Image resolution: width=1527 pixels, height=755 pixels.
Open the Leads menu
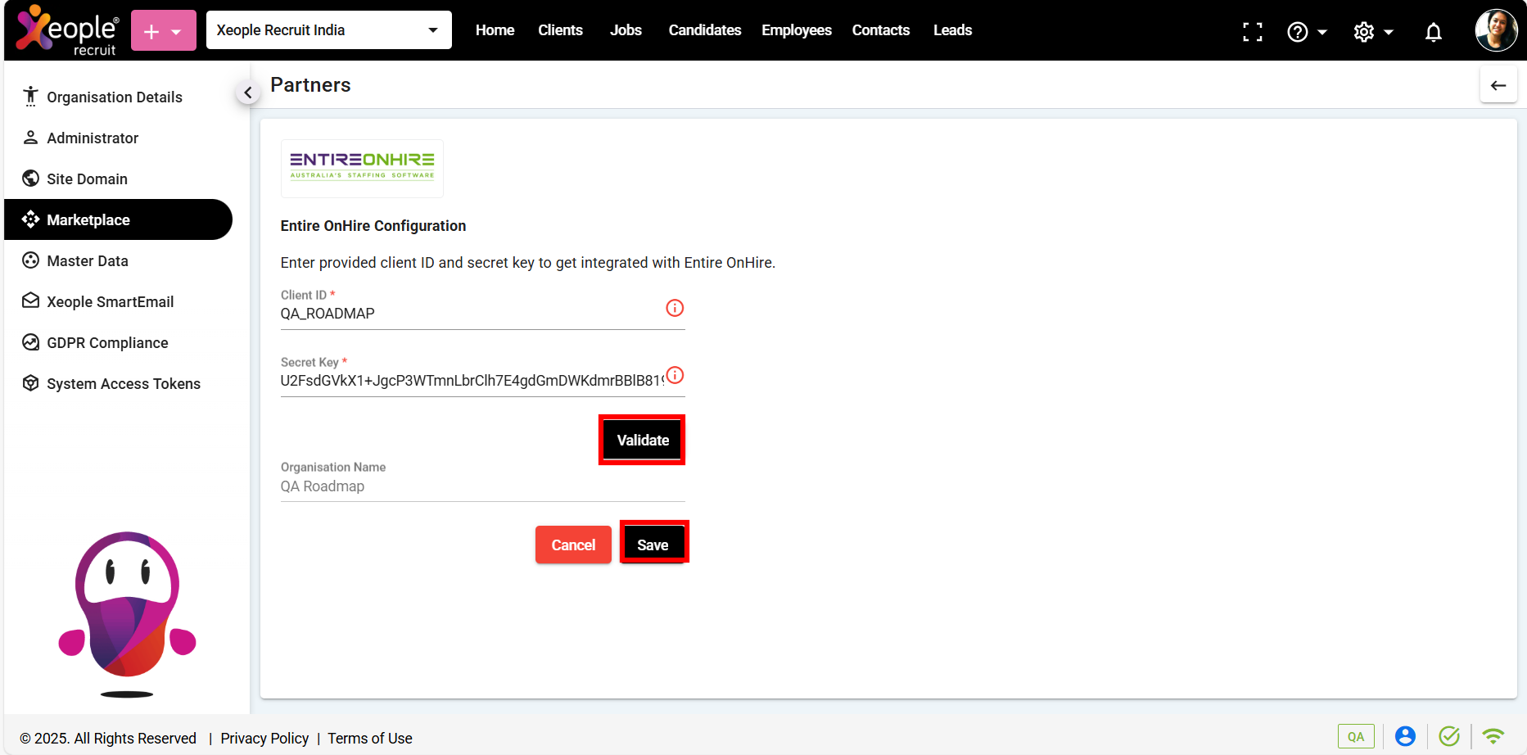(x=952, y=30)
